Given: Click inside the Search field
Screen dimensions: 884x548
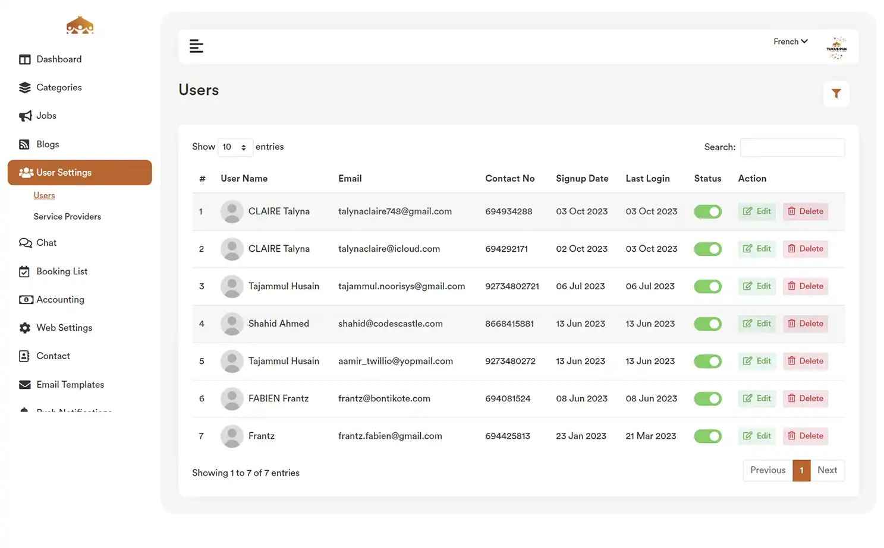Looking at the screenshot, I should pyautogui.click(x=792, y=147).
